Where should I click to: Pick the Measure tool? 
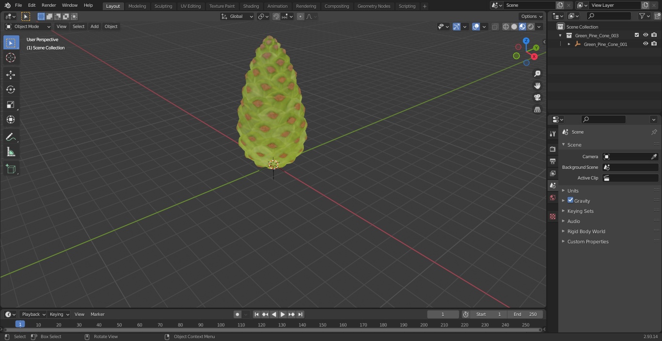[x=11, y=152]
